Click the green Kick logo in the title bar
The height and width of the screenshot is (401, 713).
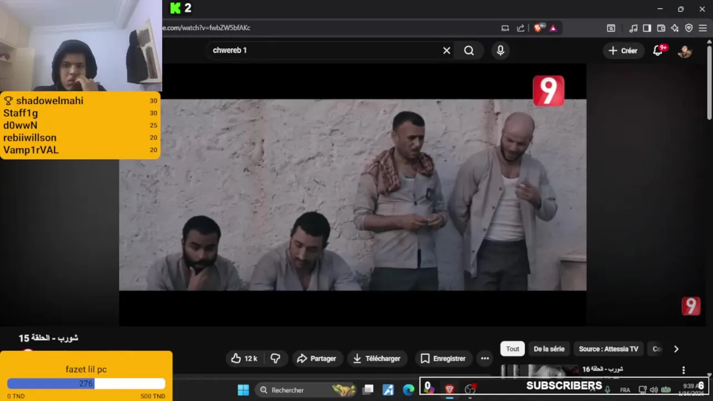tap(175, 8)
